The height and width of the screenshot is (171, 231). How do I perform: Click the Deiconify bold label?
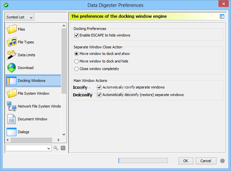coord(82,95)
